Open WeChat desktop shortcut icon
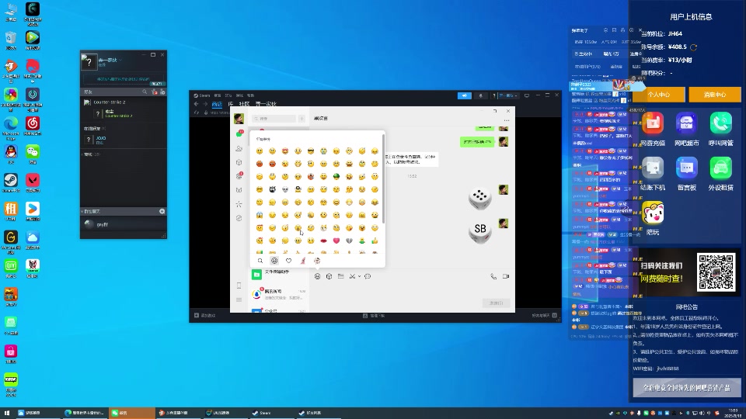This screenshot has width=746, height=419. coord(33,154)
